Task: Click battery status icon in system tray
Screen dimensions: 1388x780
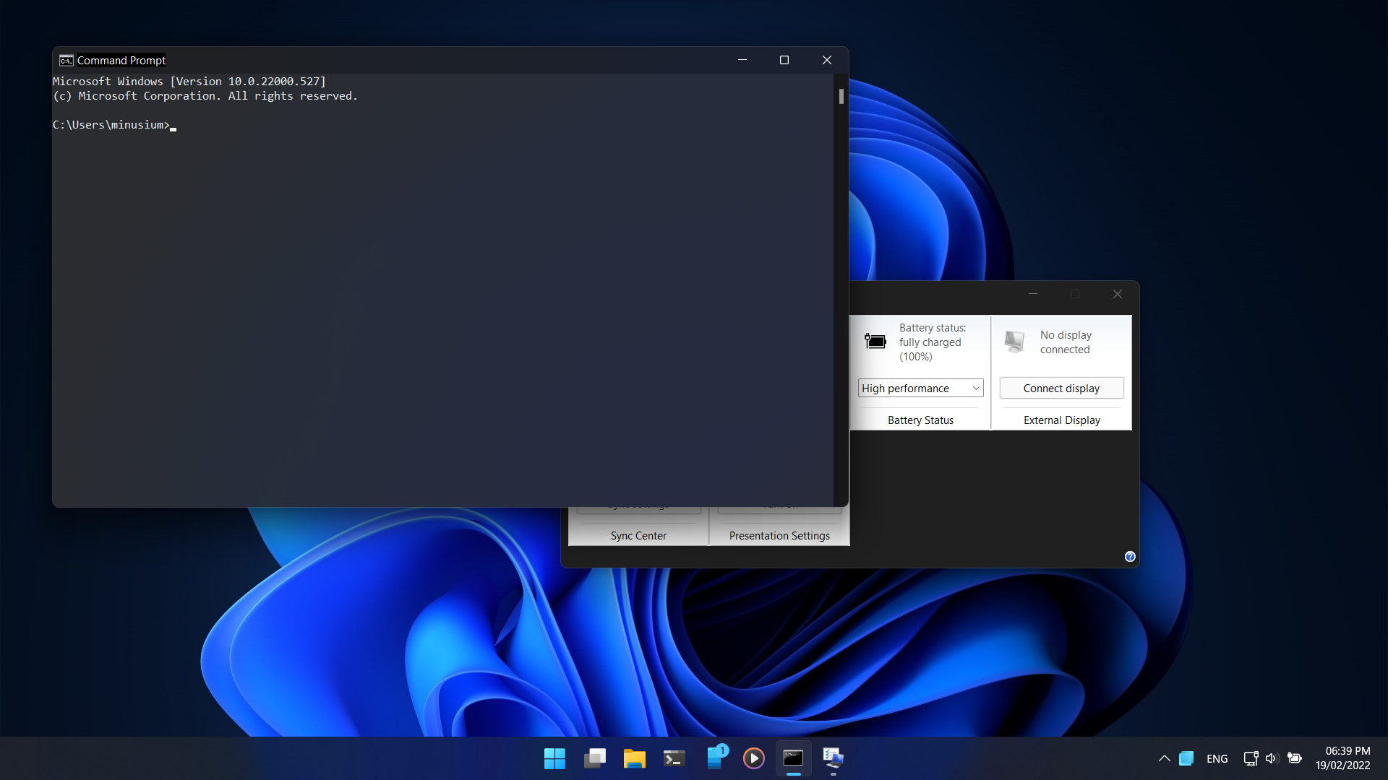Action: tap(1296, 757)
